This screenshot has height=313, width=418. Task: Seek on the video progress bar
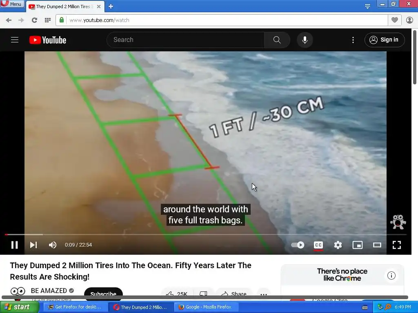pos(206,234)
